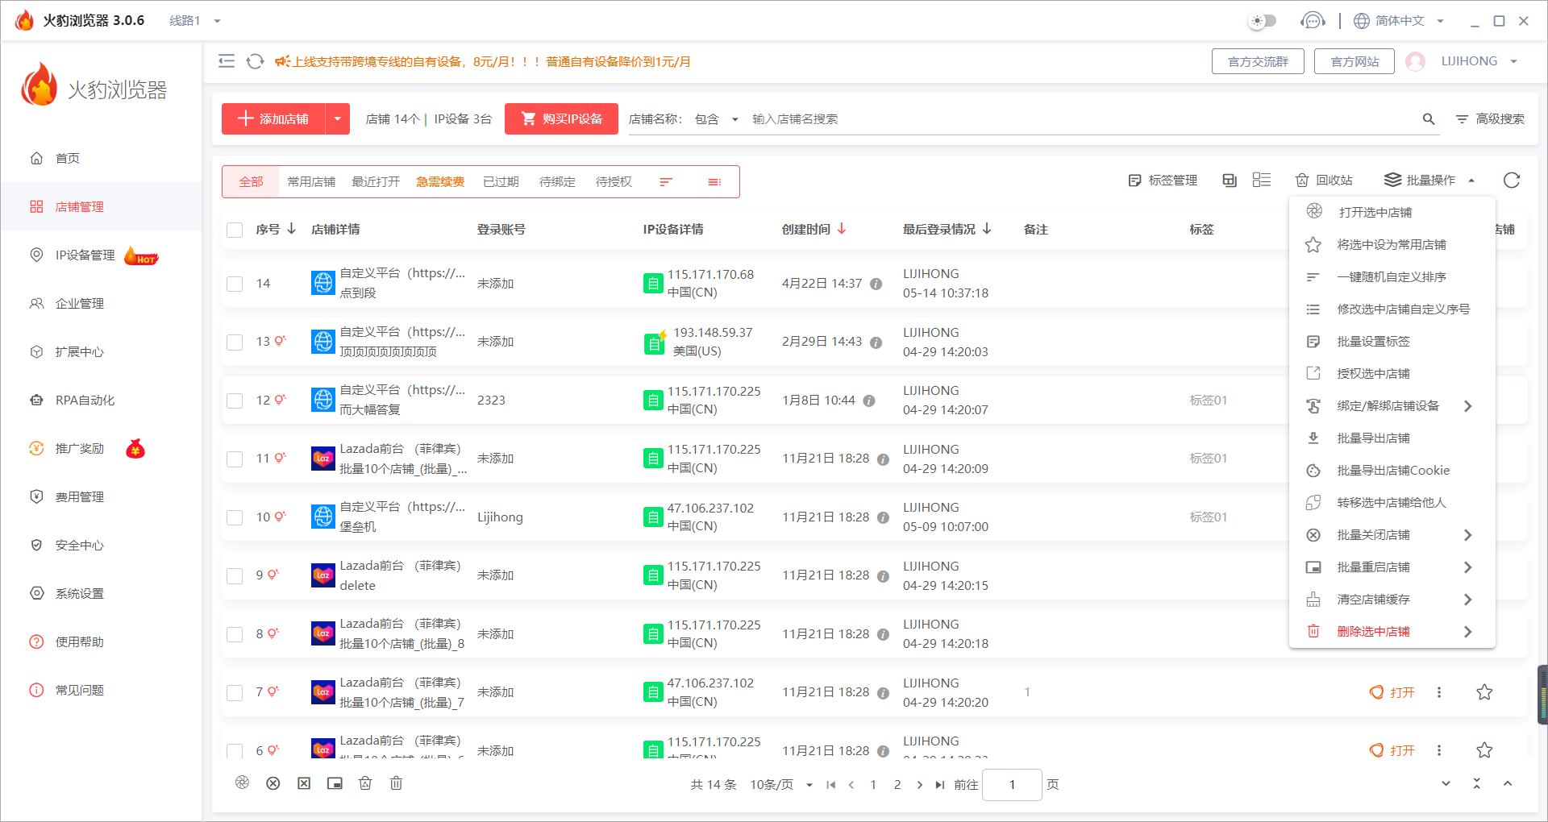
Task: Click bottom toolbar close-circle icon
Action: point(273,783)
